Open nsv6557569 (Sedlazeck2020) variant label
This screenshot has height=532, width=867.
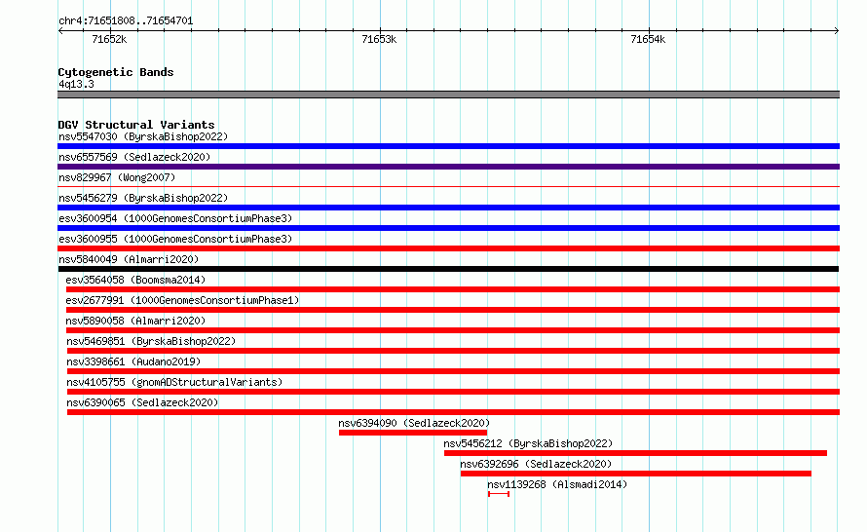point(134,157)
